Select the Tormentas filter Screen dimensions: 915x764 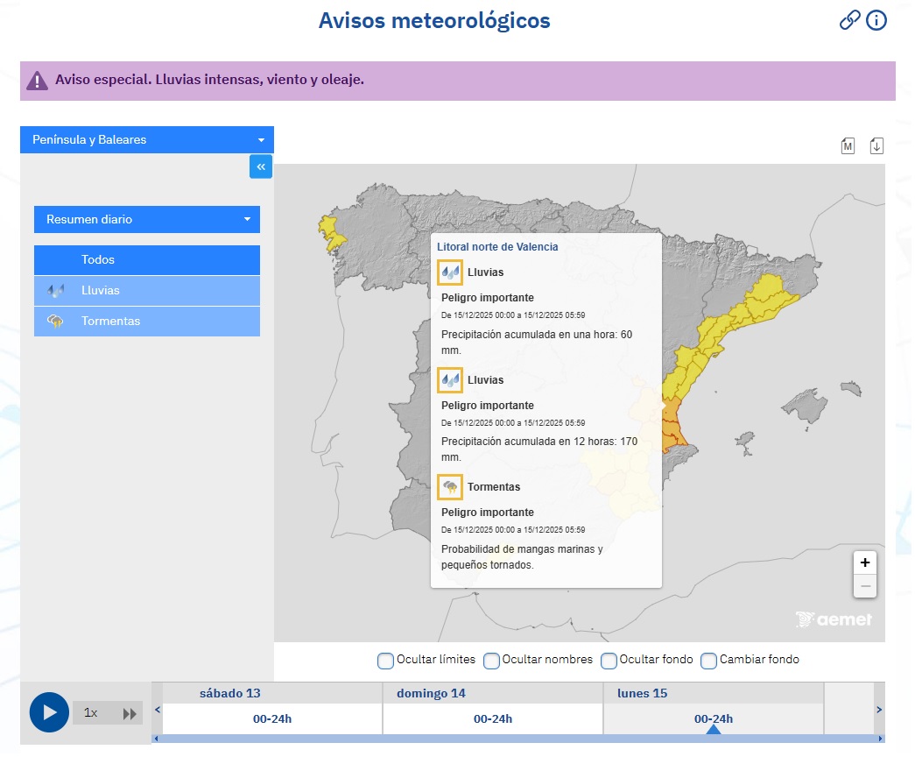tap(147, 322)
